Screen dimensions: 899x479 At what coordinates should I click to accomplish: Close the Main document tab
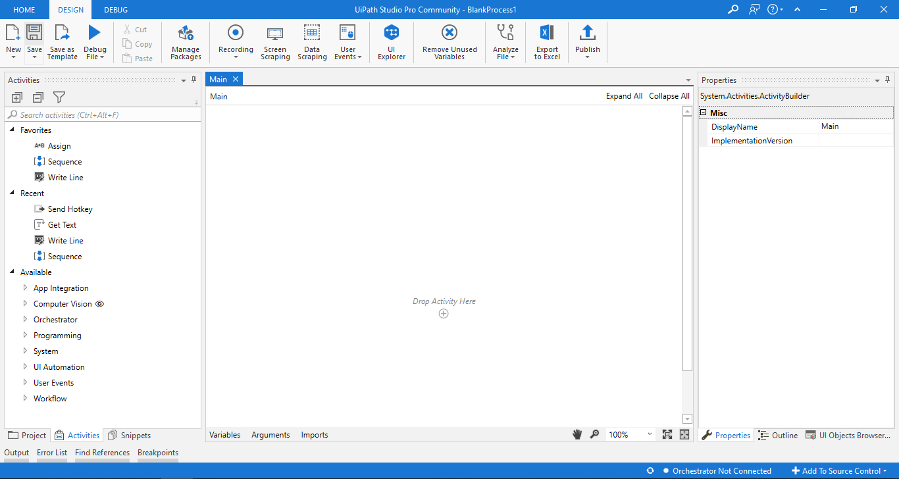click(235, 79)
